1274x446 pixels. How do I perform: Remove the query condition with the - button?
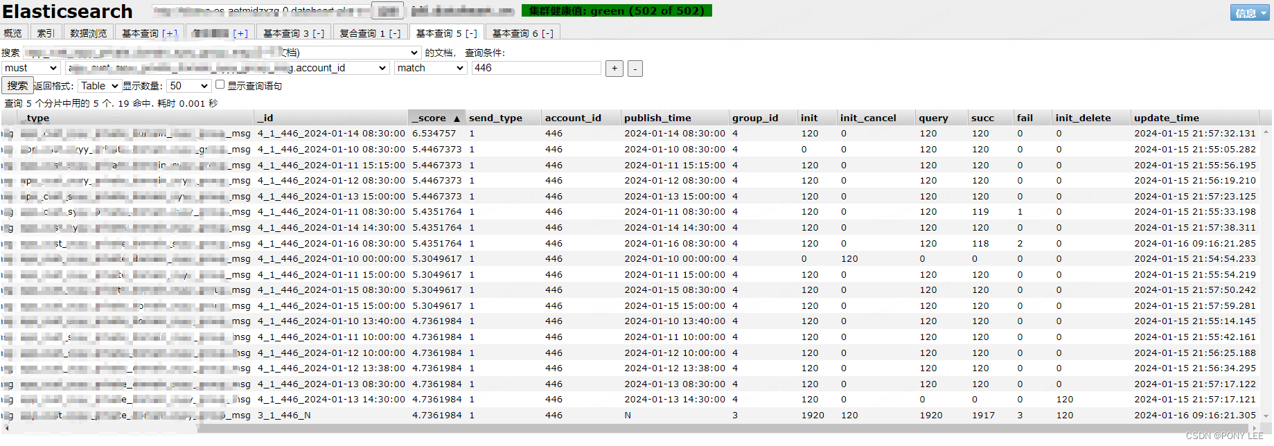point(635,68)
